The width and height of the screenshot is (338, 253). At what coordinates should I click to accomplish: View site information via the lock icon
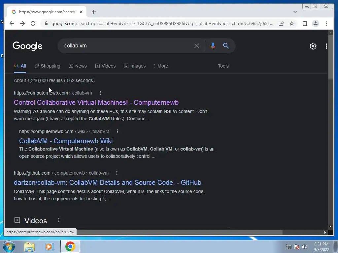[46, 23]
